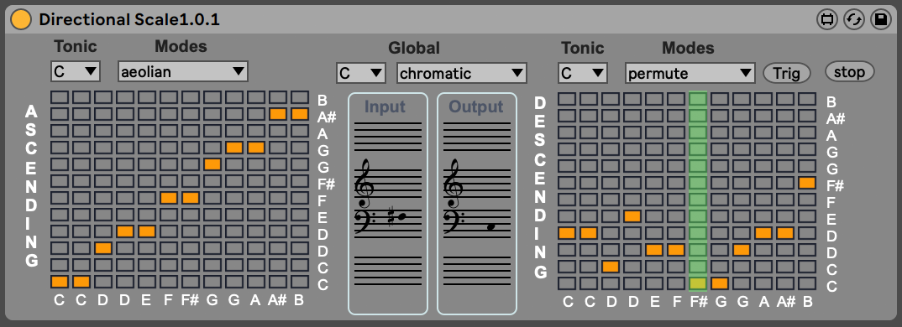
Task: Open the Max editor via edit icon
Action: click(827, 19)
